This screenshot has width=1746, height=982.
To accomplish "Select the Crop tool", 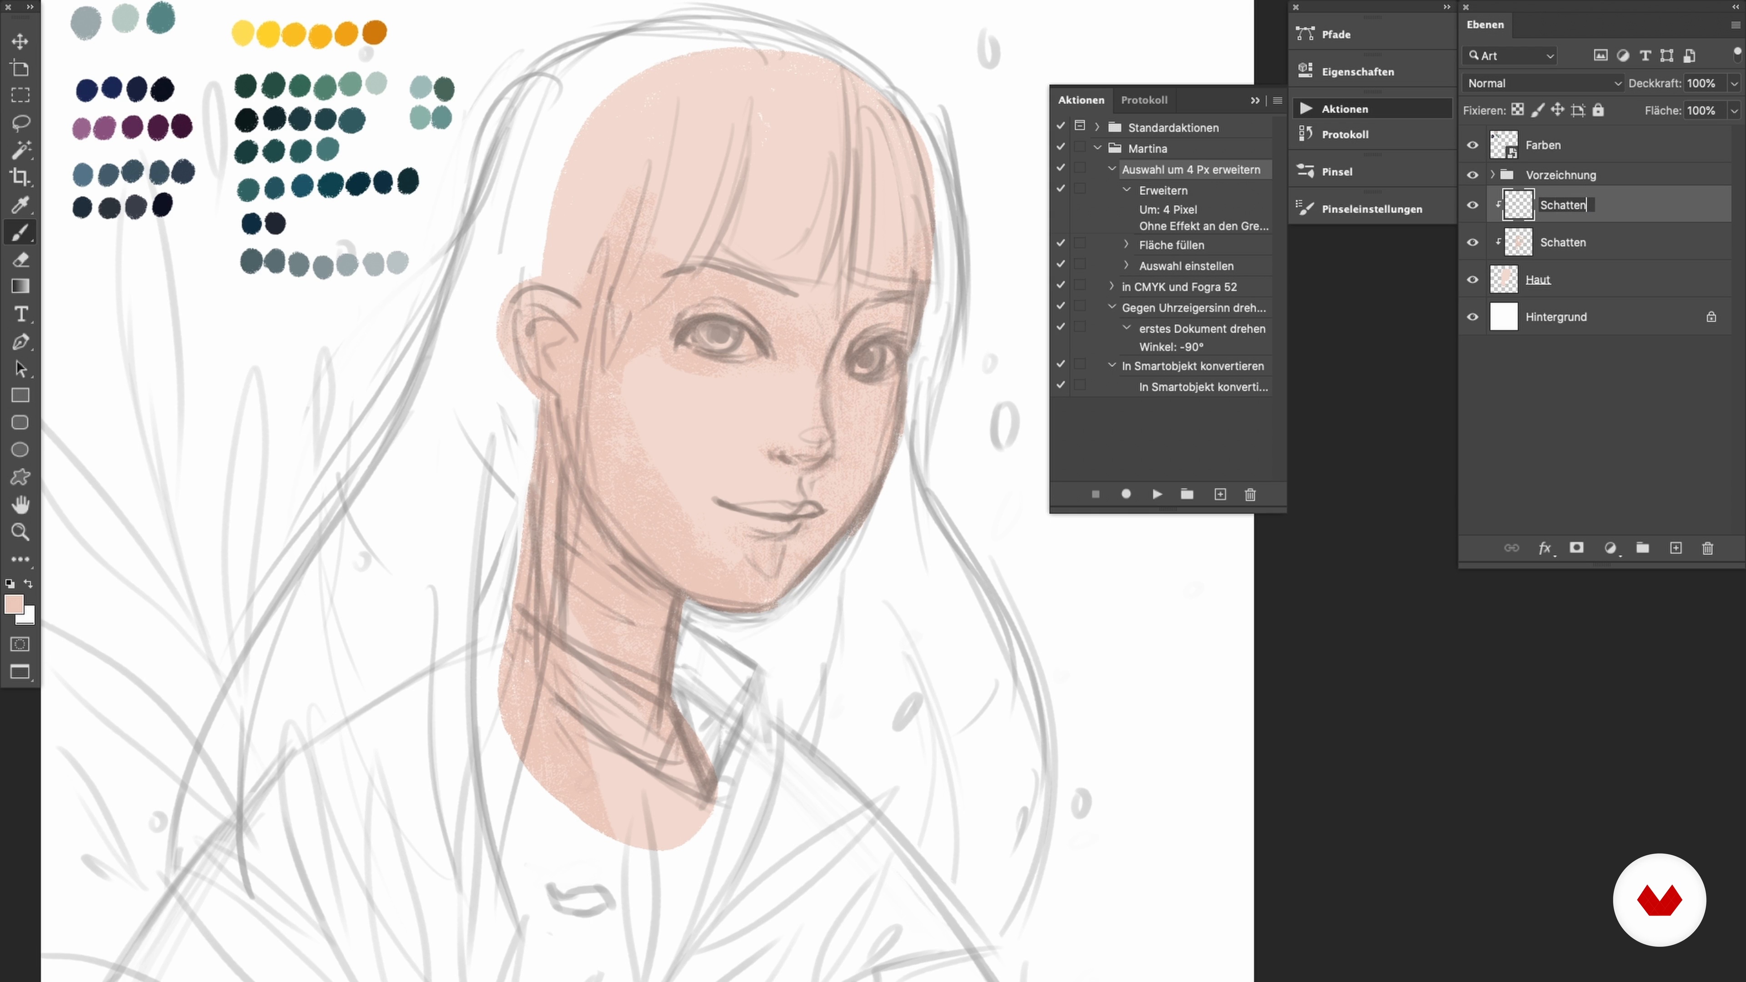I will [20, 177].
